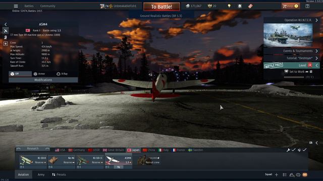Select the Great Britain nation tab
323x181 pixels.
coord(114,150)
